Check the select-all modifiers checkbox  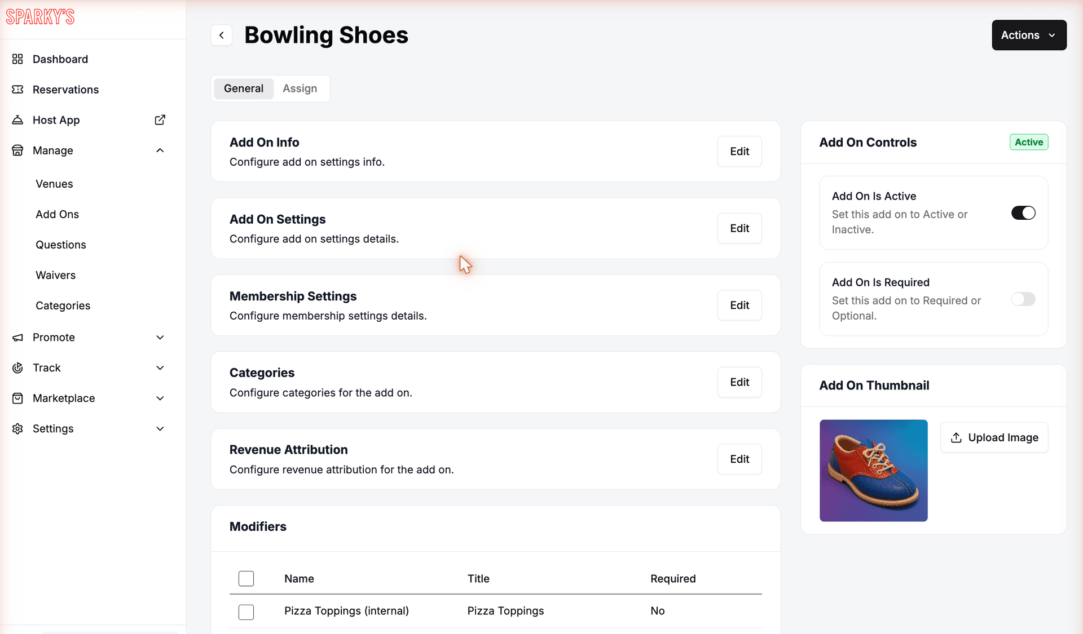[x=246, y=579]
